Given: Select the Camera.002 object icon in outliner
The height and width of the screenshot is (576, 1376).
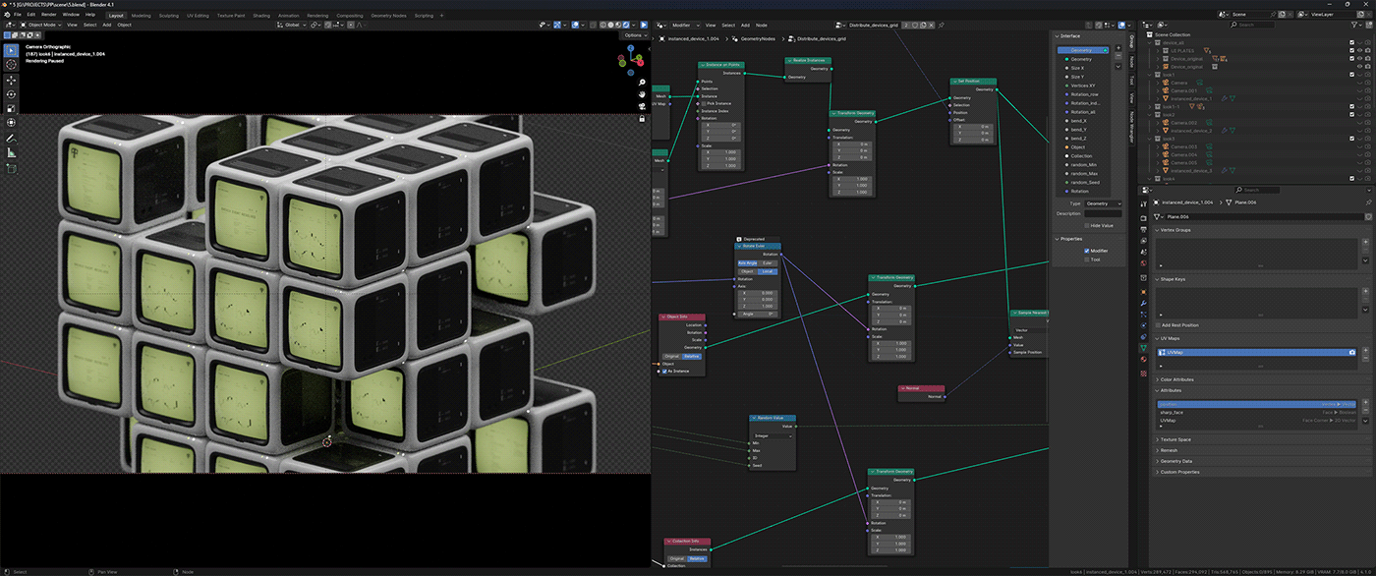Looking at the screenshot, I should click(1166, 122).
